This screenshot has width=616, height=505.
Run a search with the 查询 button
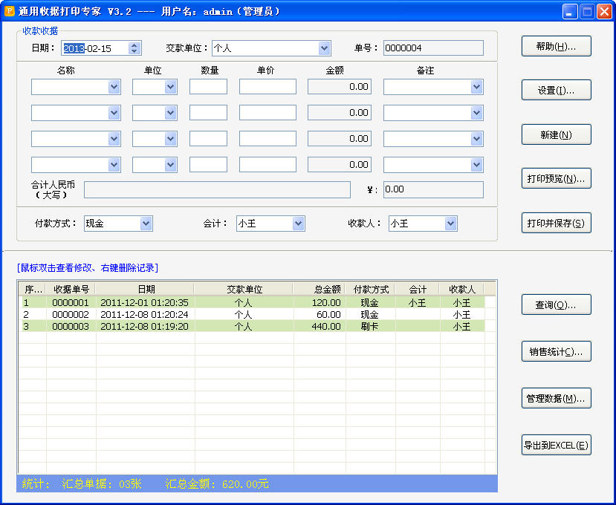tap(556, 304)
